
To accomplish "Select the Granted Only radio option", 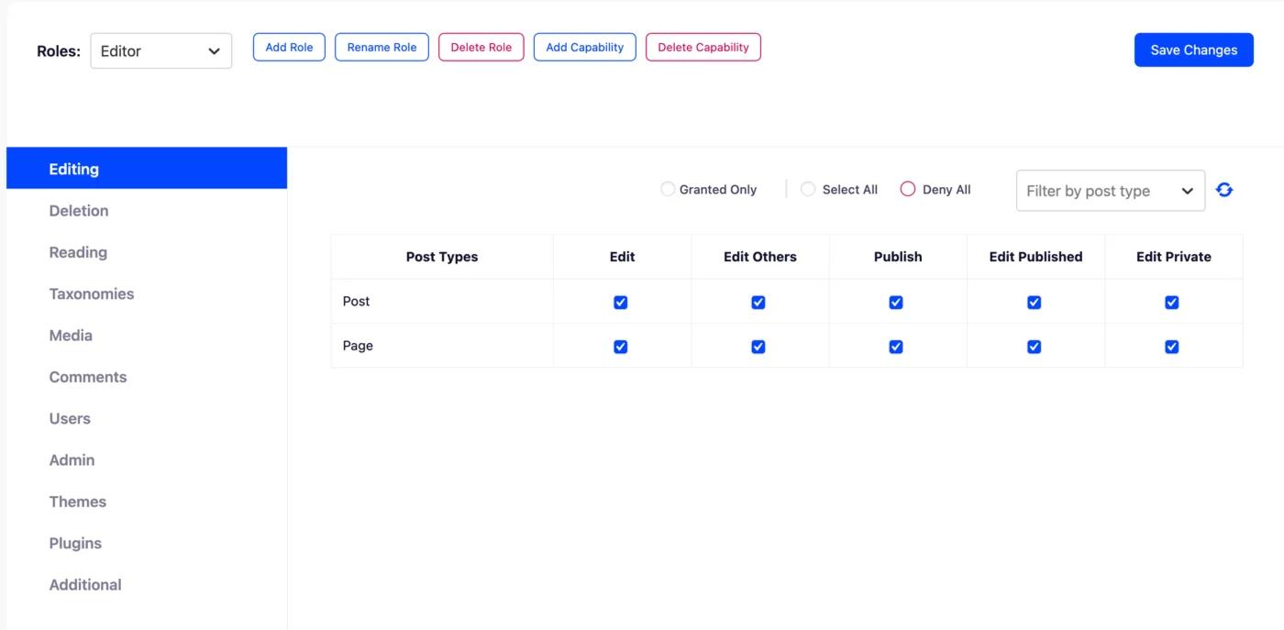I will click(668, 190).
